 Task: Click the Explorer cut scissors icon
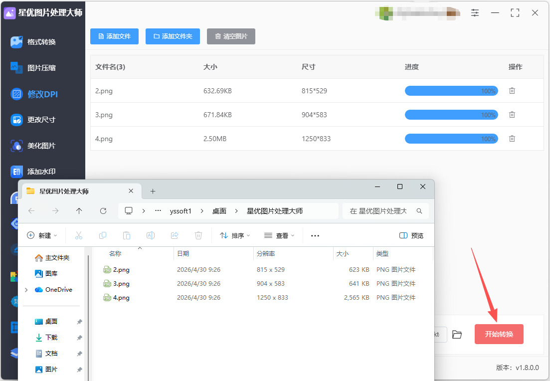tap(79, 235)
